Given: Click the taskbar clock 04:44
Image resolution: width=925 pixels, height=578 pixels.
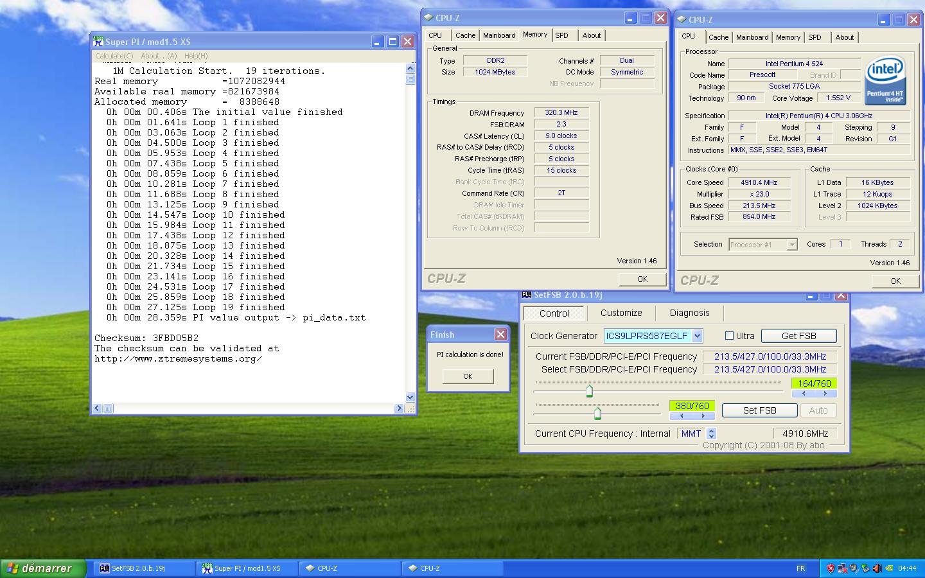Looking at the screenshot, I should [x=907, y=568].
